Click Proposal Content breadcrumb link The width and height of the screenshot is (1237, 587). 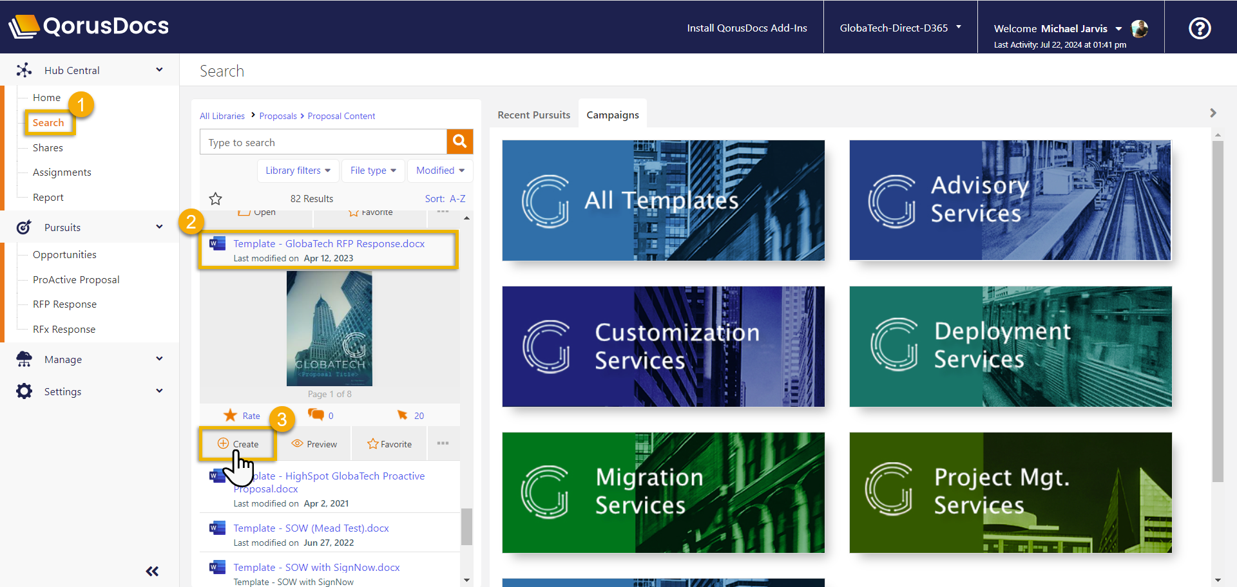pos(341,116)
